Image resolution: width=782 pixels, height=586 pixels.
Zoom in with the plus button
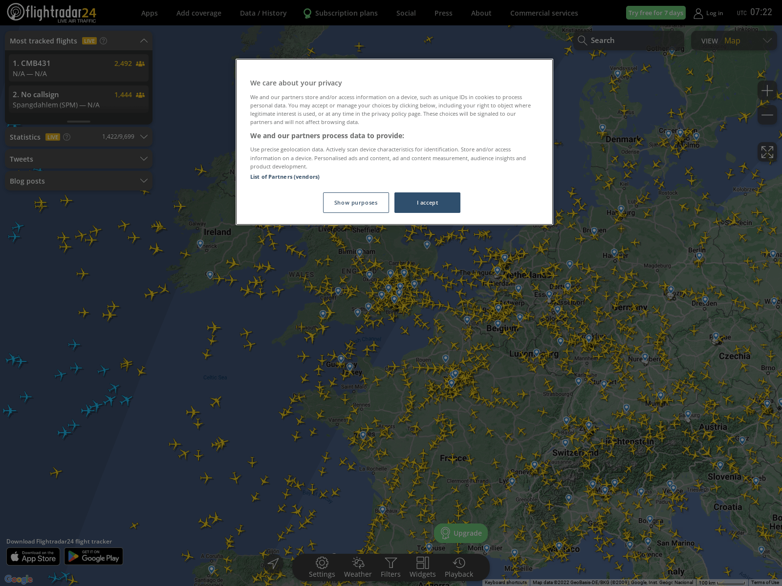click(x=767, y=91)
